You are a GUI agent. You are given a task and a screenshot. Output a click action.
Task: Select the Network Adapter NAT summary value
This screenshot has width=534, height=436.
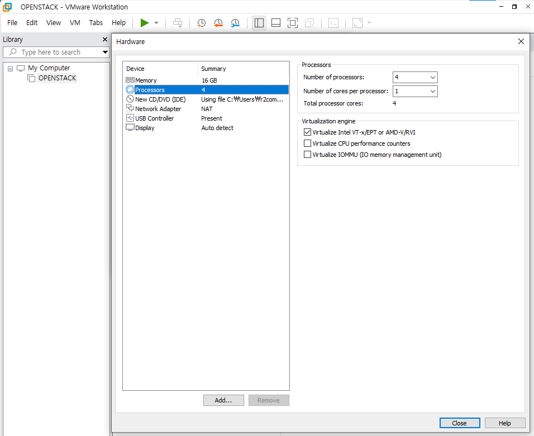207,109
